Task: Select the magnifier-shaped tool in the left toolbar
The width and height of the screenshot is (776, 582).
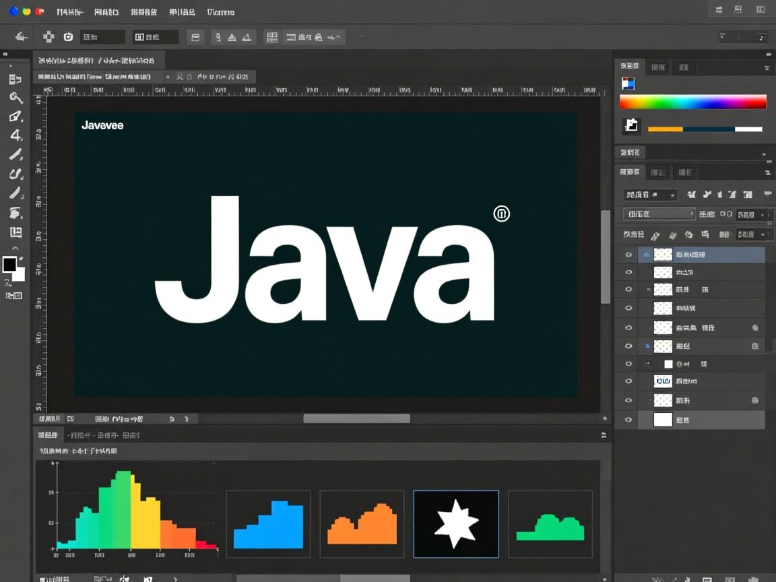Action: tap(15, 98)
